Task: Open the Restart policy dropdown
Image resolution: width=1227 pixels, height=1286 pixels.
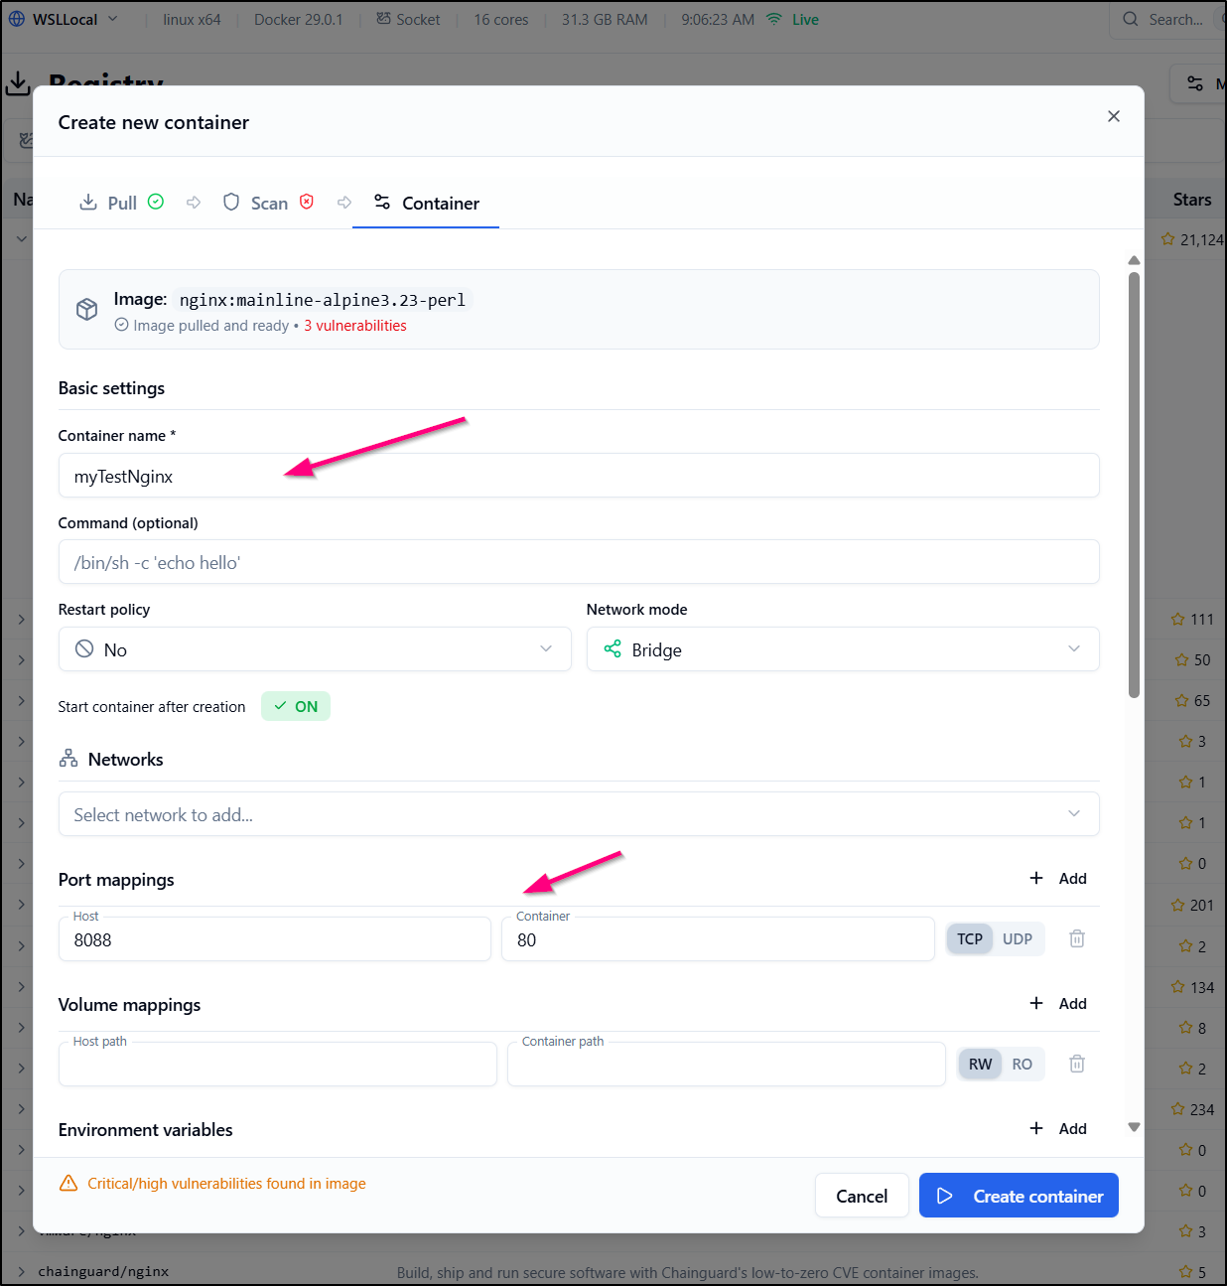Action: [x=315, y=649]
